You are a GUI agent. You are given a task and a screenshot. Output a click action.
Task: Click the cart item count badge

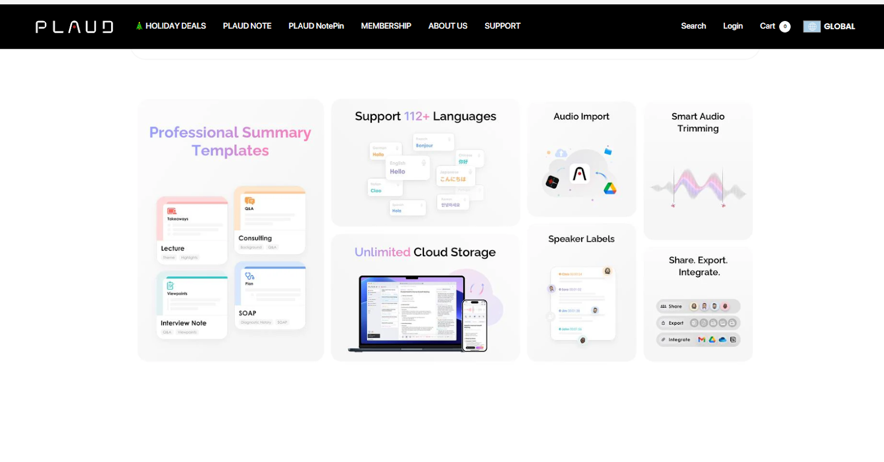pos(785,26)
